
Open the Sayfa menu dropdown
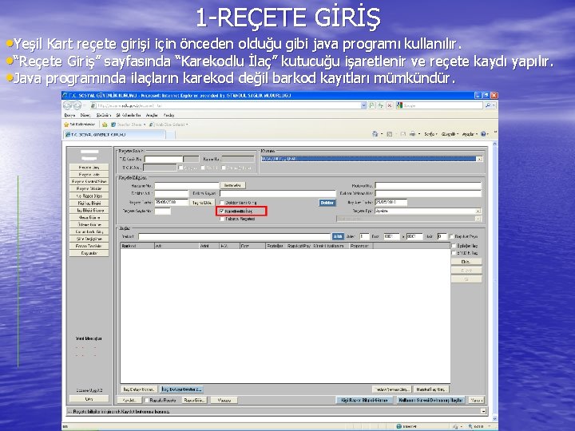click(x=431, y=134)
